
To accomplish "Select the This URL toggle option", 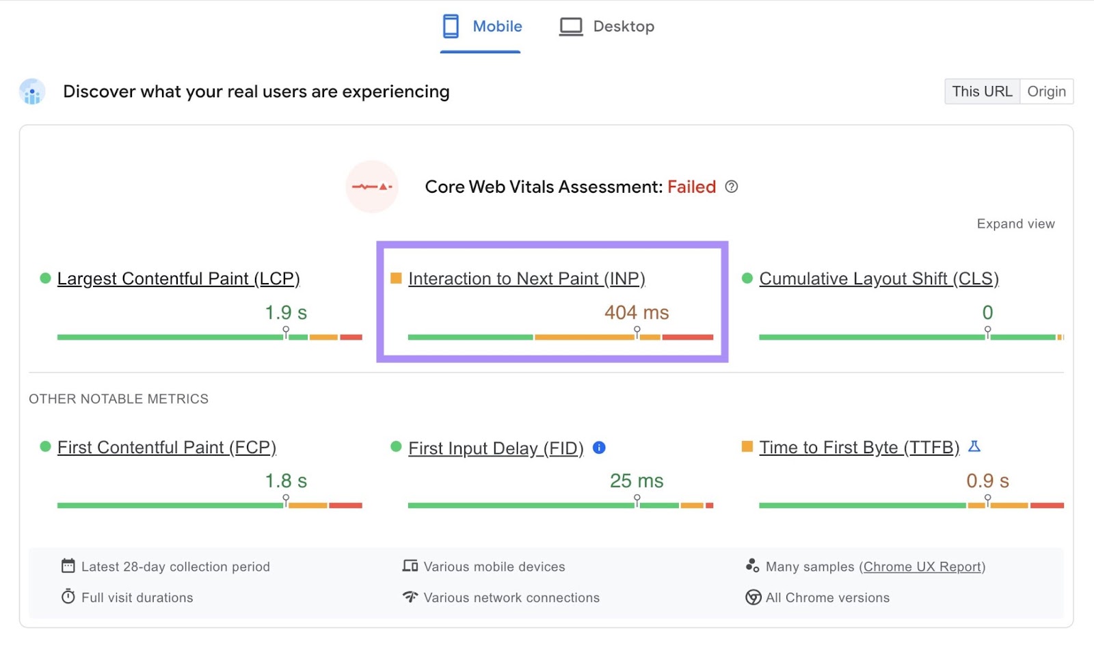I will tap(983, 91).
